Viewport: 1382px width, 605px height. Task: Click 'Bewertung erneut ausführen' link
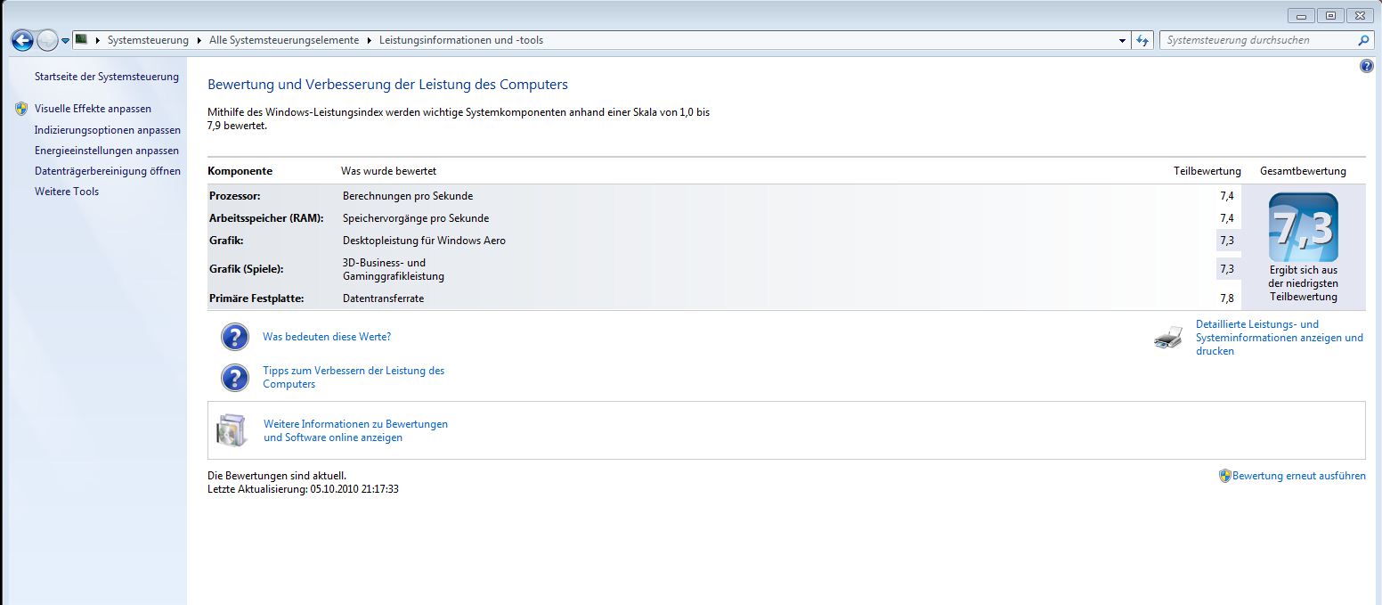pyautogui.click(x=1298, y=476)
